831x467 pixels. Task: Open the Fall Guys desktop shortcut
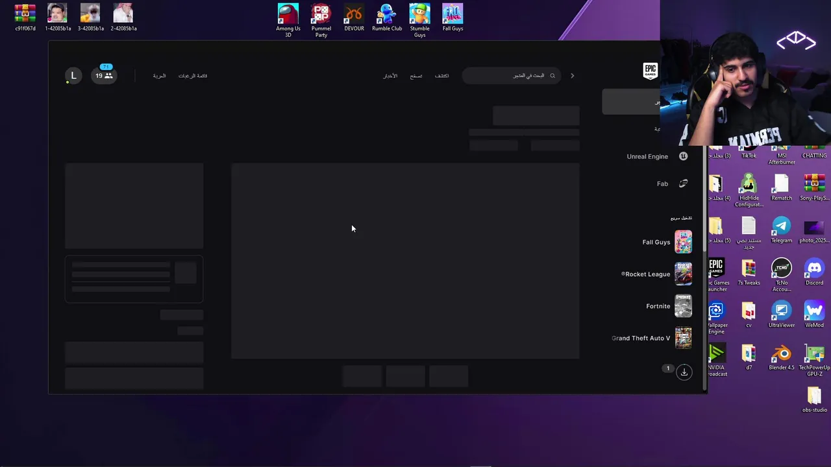pyautogui.click(x=453, y=18)
